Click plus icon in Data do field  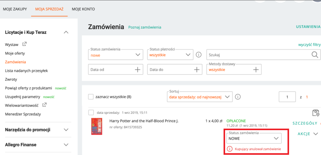197,69
